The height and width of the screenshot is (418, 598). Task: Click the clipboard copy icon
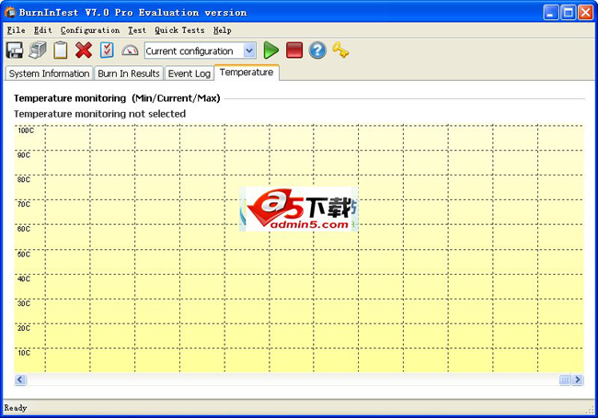click(x=60, y=51)
